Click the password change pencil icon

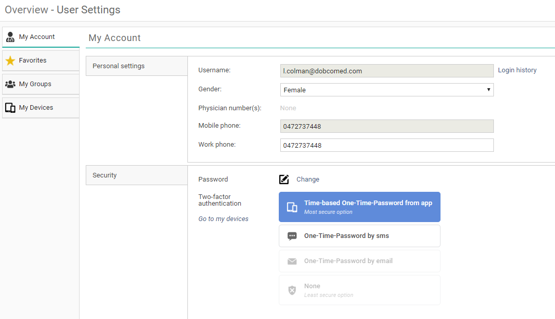284,180
